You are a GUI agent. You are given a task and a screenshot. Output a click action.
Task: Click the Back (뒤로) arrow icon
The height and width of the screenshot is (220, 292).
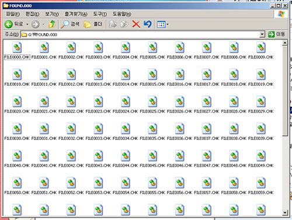coord(9,25)
